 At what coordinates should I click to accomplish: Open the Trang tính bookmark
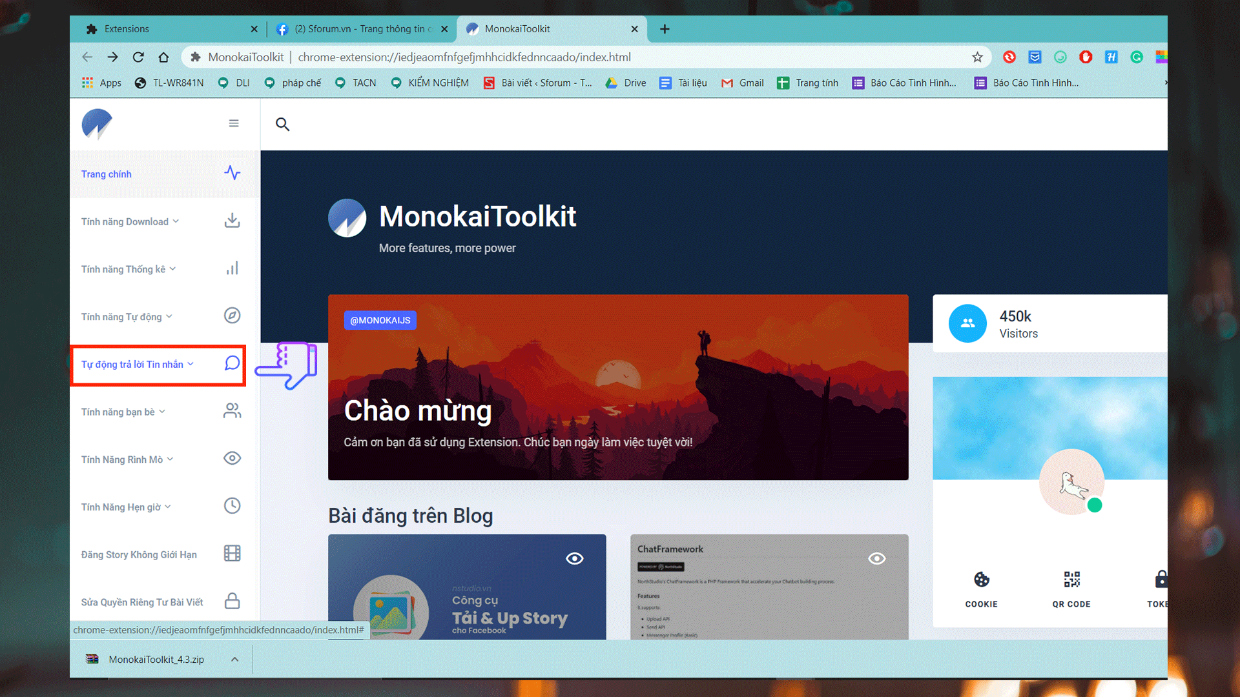tap(808, 83)
